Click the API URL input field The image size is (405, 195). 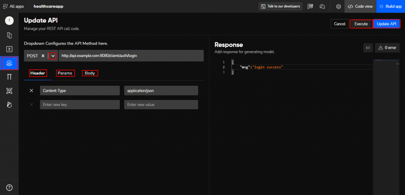[131, 55]
